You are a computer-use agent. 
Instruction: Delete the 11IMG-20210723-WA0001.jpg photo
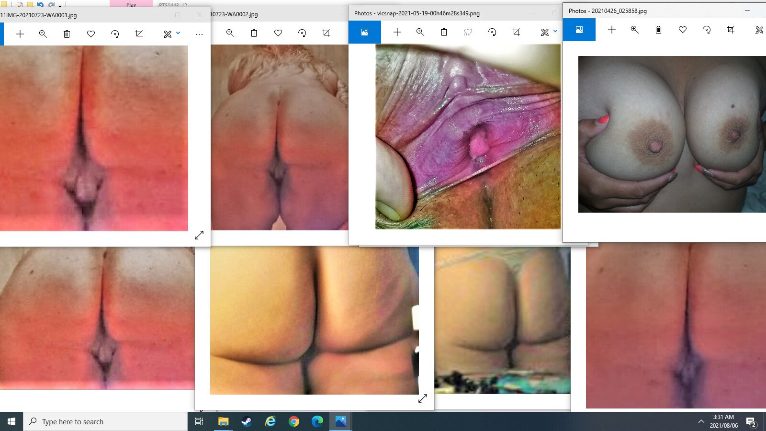pos(67,34)
